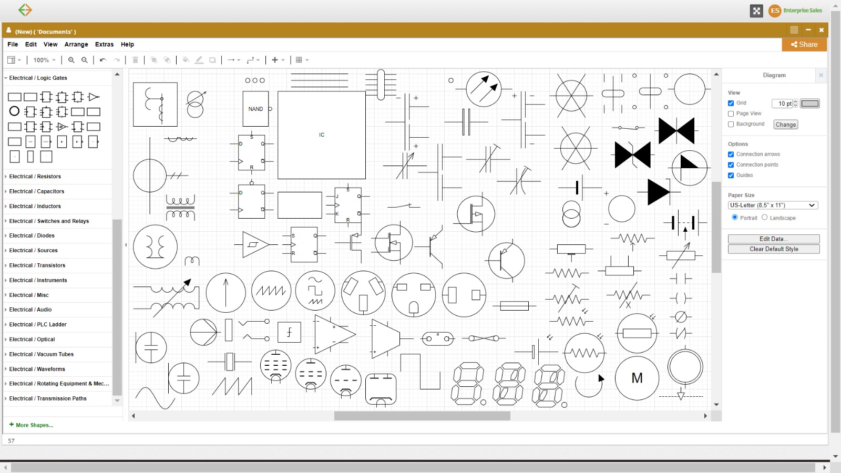Click the Change background button
Viewport: 841px width, 473px height.
pos(786,125)
